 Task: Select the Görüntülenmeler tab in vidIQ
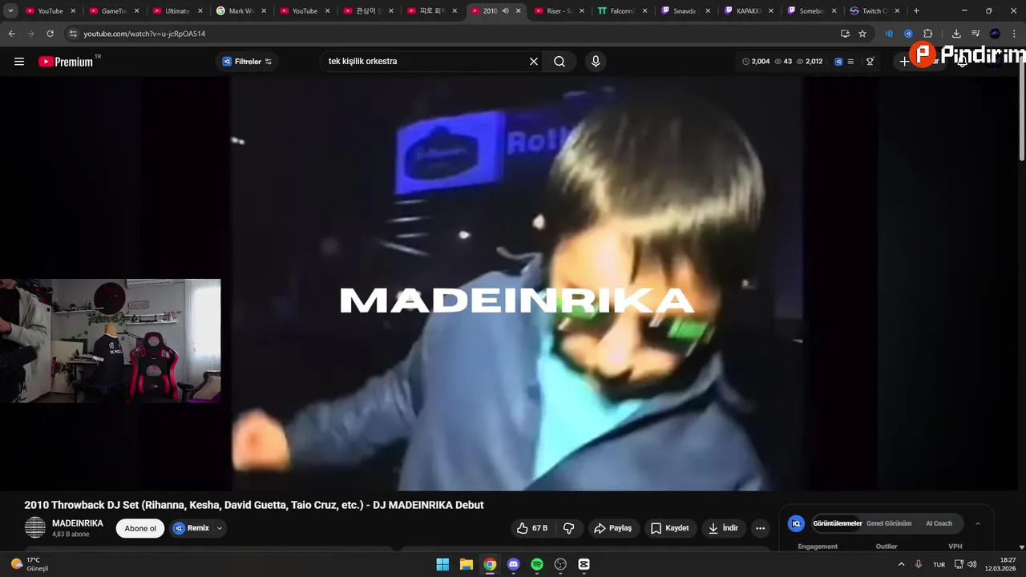coord(837,523)
